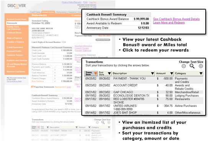
Task: Click minus text size icon on background statement page
Action: click(x=97, y=123)
